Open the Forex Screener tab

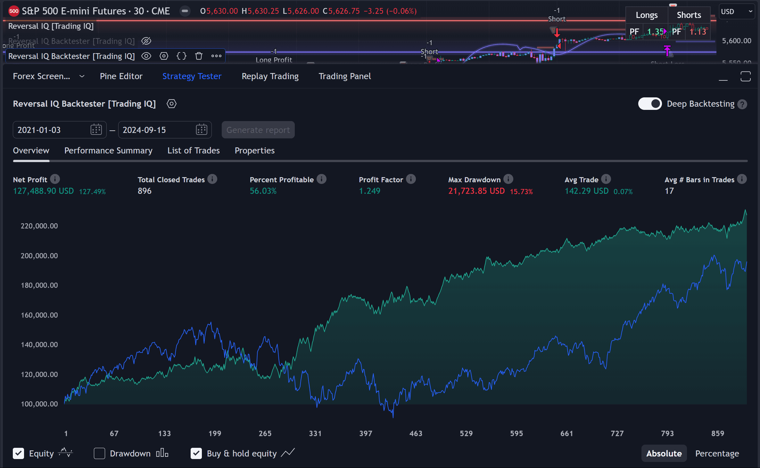[x=41, y=76]
